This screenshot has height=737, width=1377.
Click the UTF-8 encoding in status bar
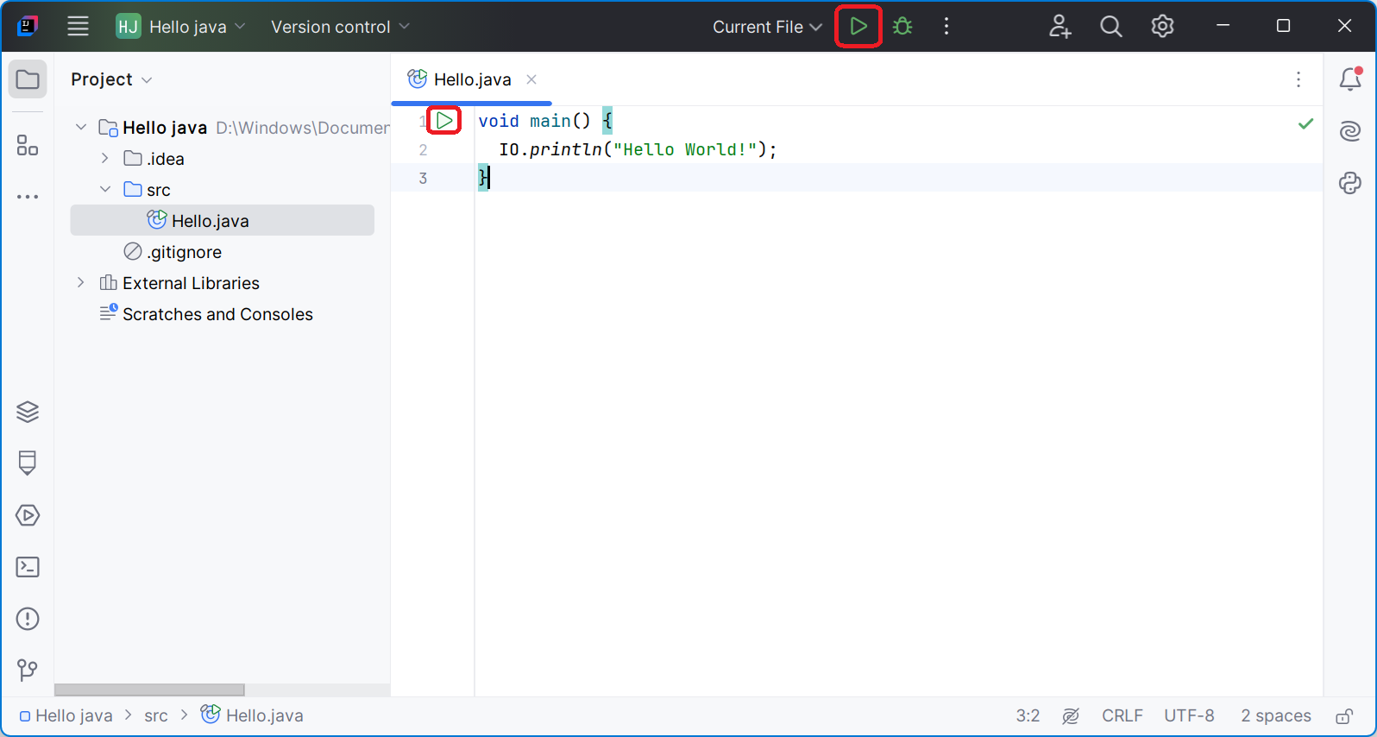click(x=1188, y=716)
